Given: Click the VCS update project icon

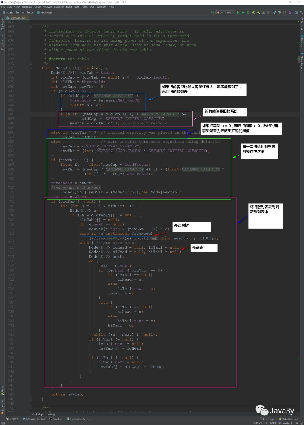Looking at the screenshot, I should [x=274, y=12].
